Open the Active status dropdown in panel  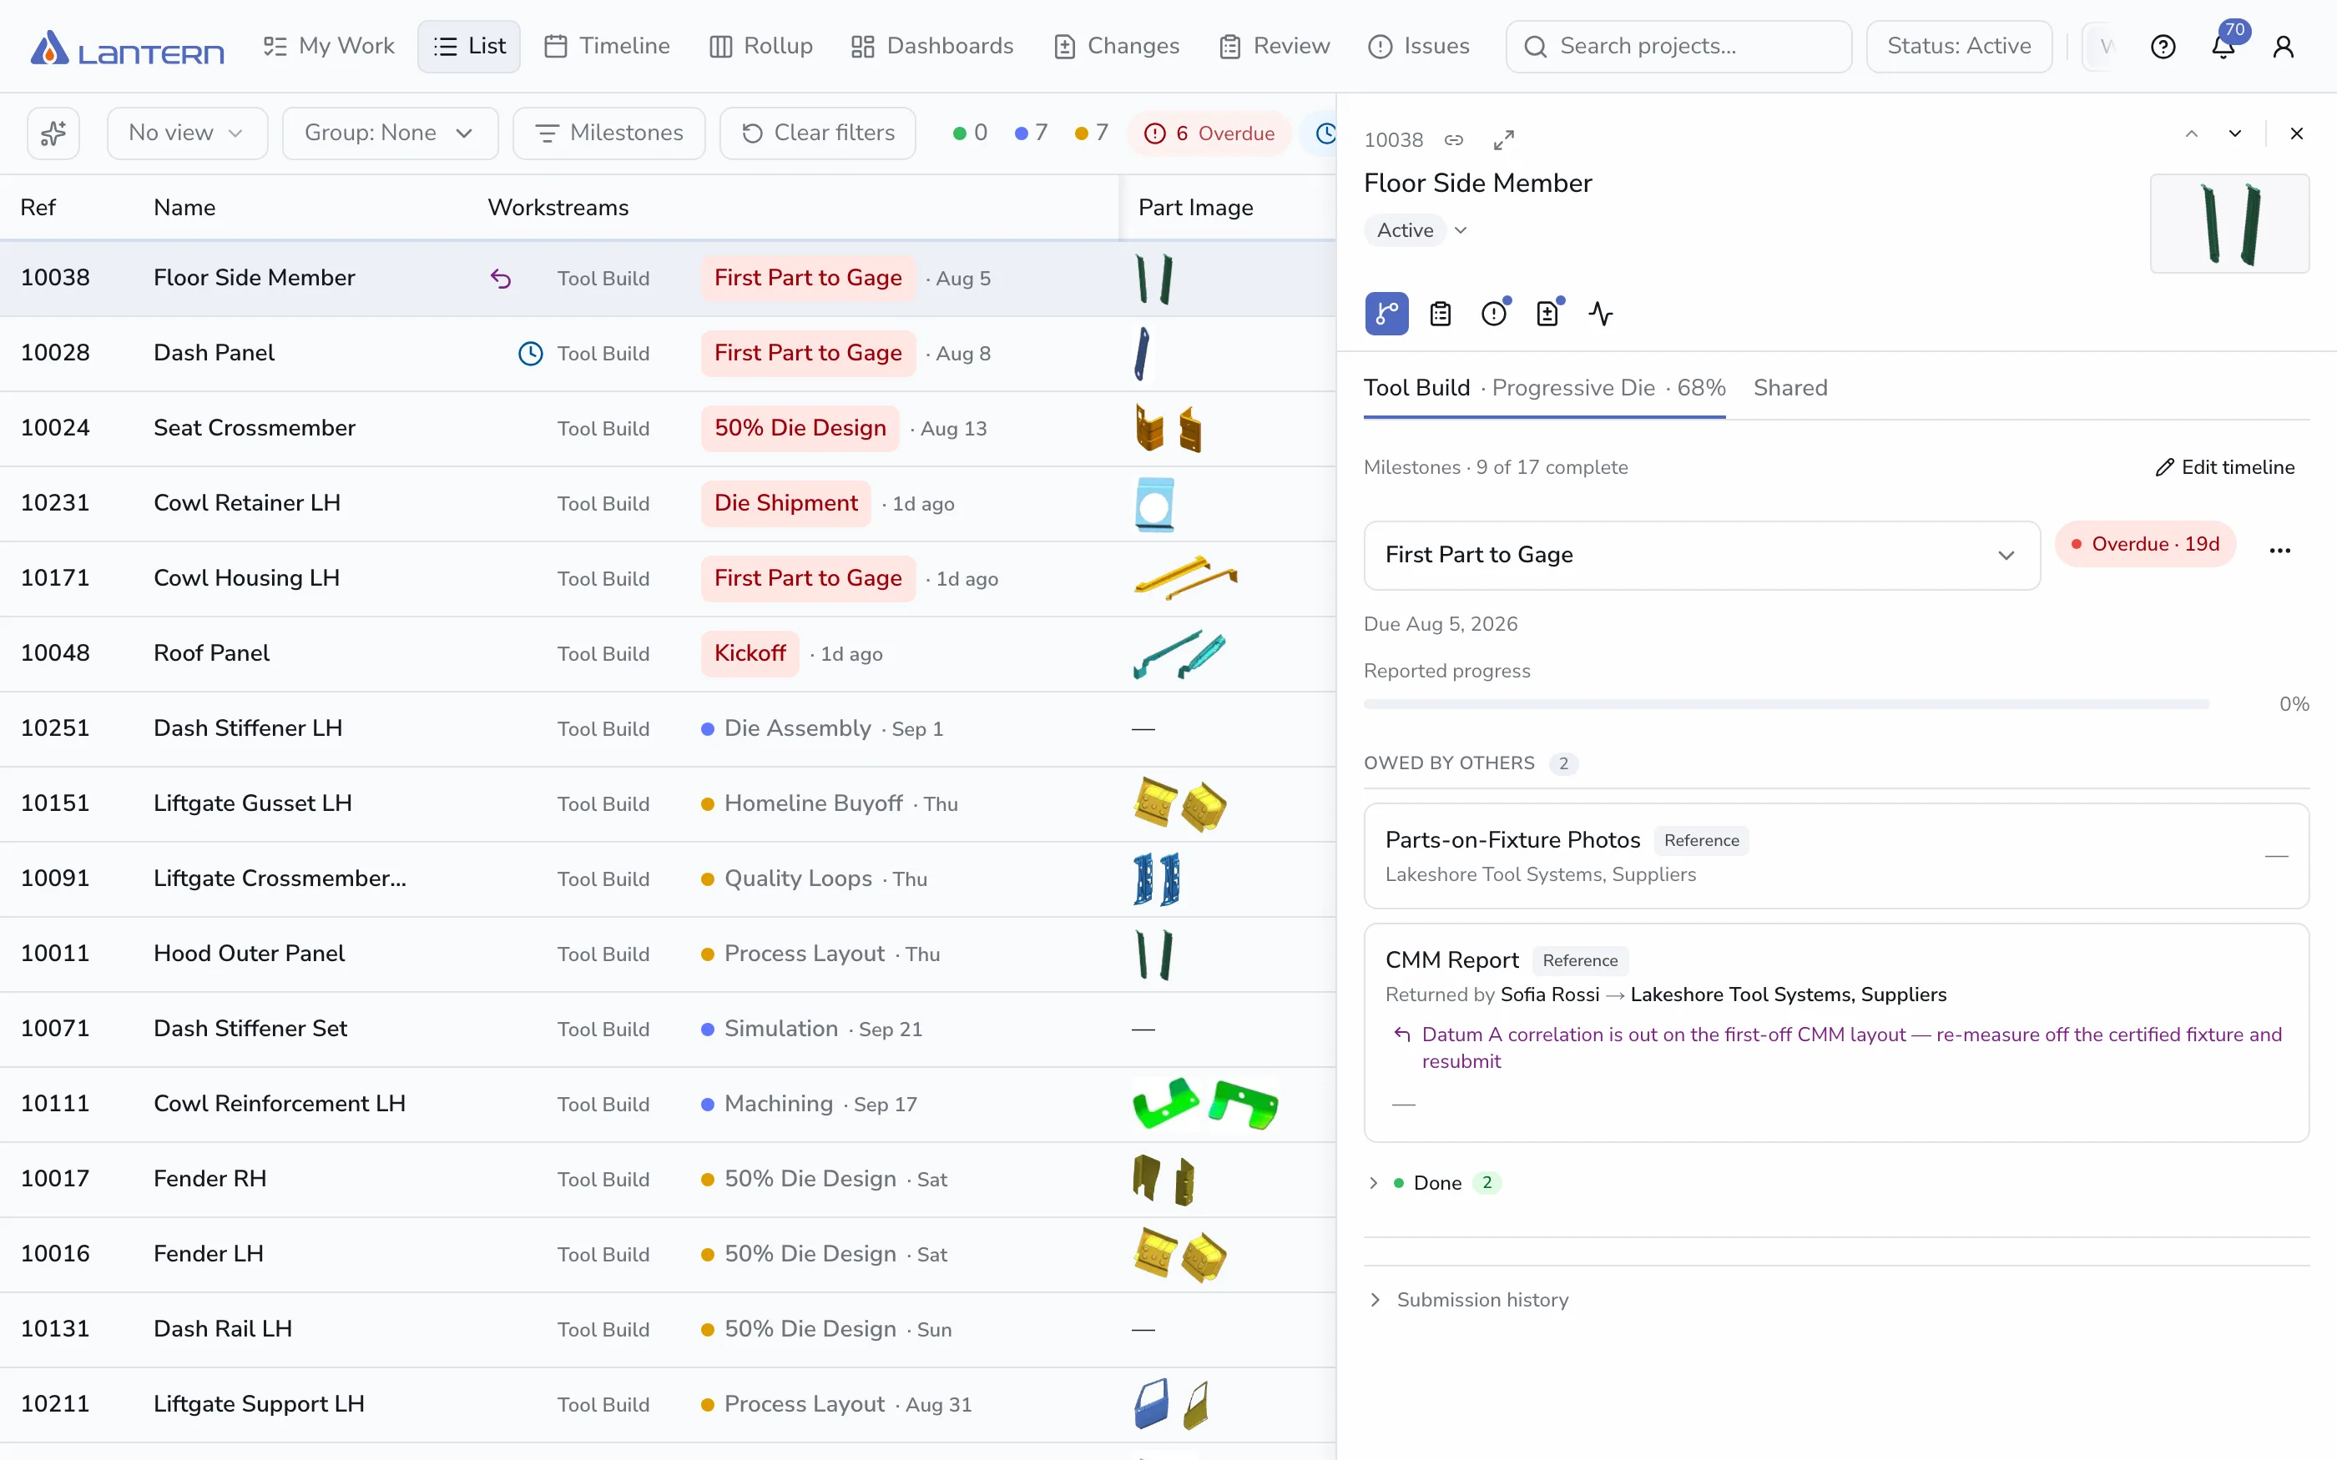click(x=1416, y=231)
